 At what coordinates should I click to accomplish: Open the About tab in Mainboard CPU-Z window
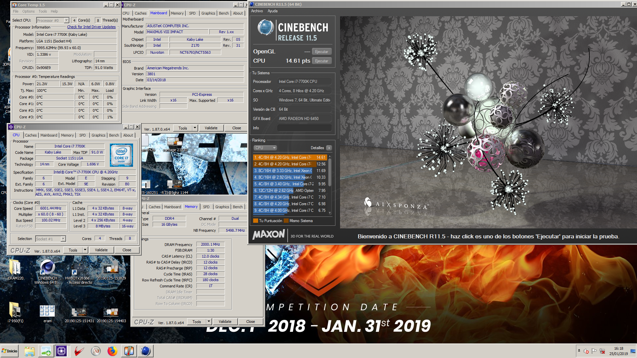click(238, 13)
